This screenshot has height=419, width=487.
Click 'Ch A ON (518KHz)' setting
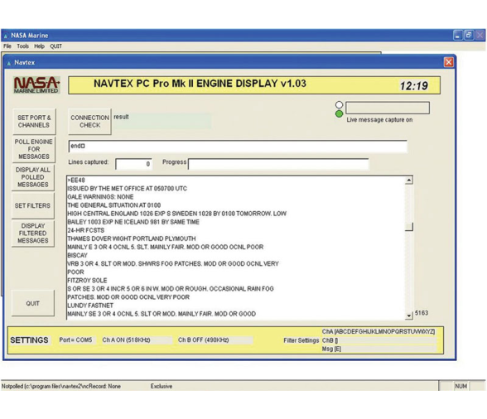137,340
